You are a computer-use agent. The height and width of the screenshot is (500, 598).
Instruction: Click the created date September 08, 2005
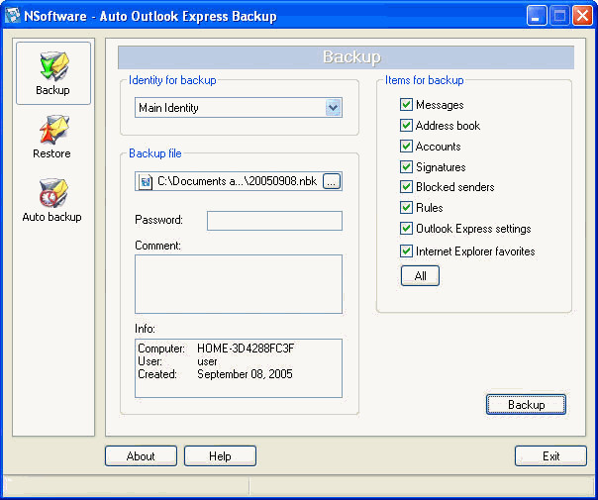[245, 373]
